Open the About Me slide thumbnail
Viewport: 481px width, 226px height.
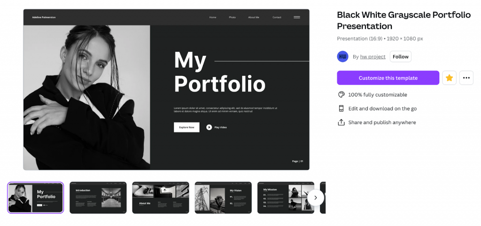(x=161, y=198)
